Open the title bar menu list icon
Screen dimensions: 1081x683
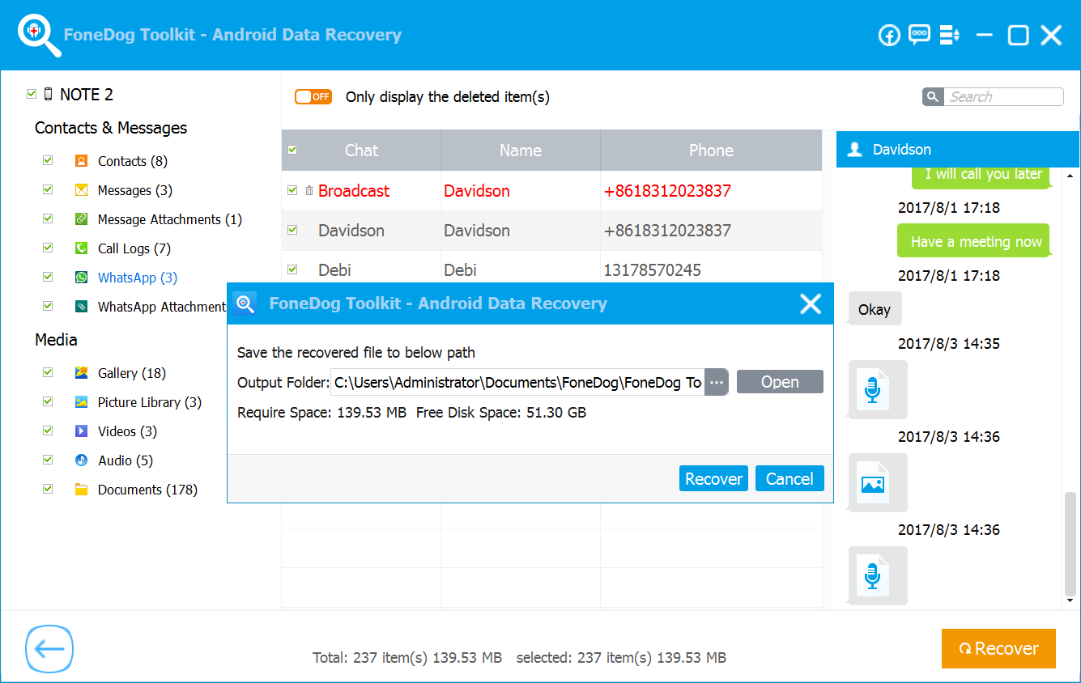click(x=949, y=35)
